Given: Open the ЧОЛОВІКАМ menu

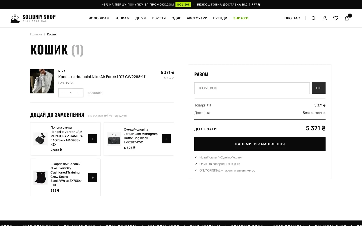Looking at the screenshot, I should tap(99, 18).
